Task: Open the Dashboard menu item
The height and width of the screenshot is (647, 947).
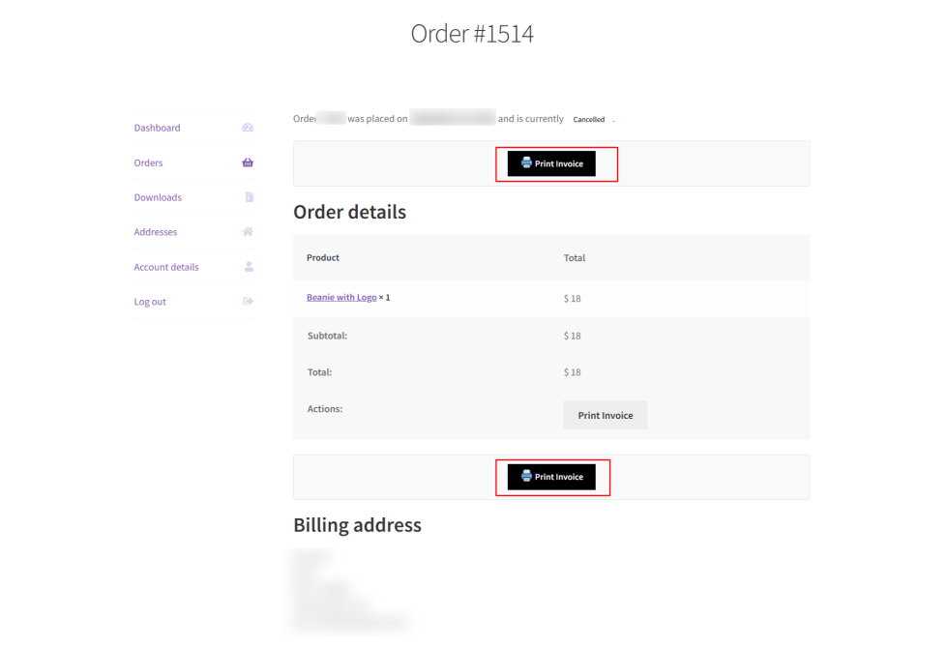Action: tap(157, 128)
